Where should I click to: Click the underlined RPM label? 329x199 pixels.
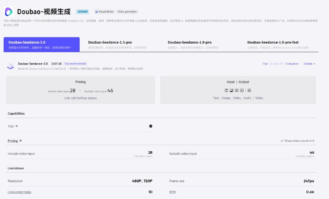(172, 192)
